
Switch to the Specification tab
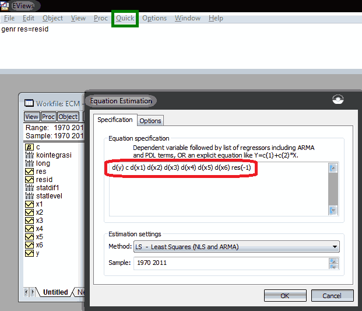coord(115,120)
